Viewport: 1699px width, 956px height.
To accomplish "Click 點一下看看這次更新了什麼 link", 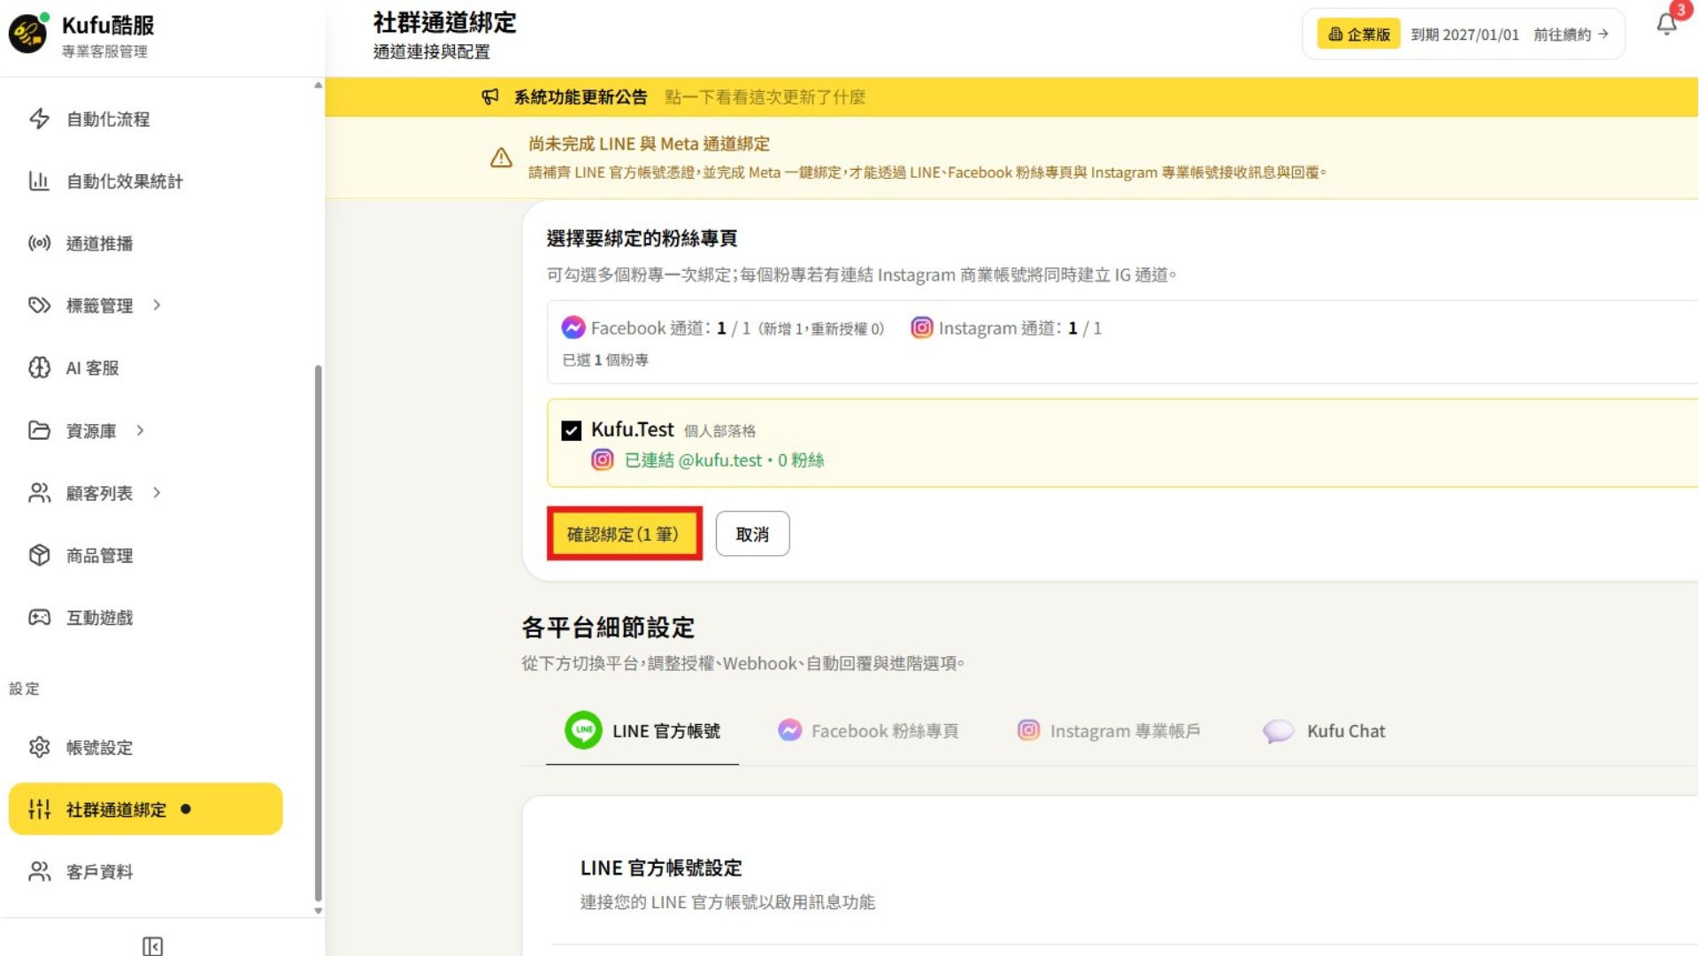I will point(765,96).
